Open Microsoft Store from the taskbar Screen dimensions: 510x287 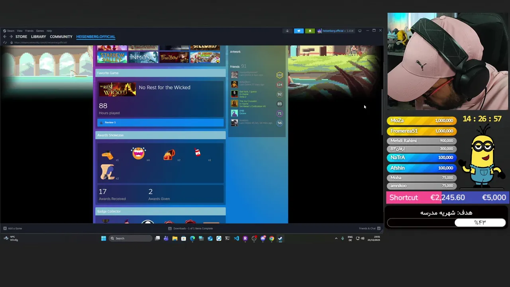pos(184,238)
